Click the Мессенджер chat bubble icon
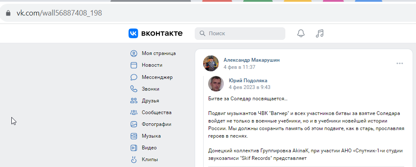Viewport: 416px width, 167px height. coord(134,77)
